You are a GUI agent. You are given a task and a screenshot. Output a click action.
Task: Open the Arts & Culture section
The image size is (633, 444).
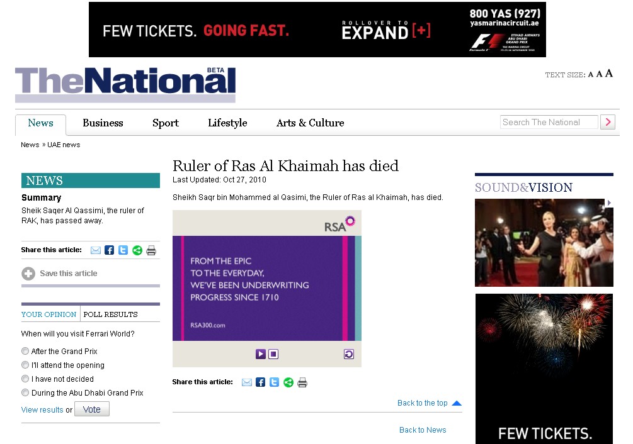[310, 123]
